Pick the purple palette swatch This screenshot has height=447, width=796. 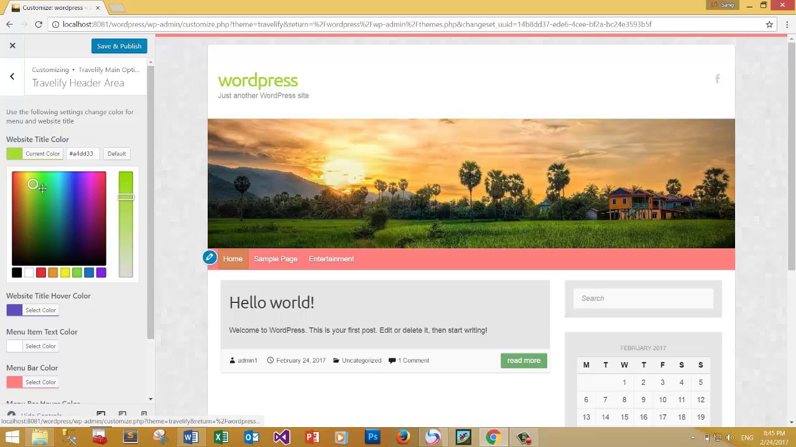point(101,273)
